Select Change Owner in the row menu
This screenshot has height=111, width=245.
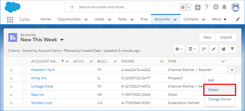[220, 99]
